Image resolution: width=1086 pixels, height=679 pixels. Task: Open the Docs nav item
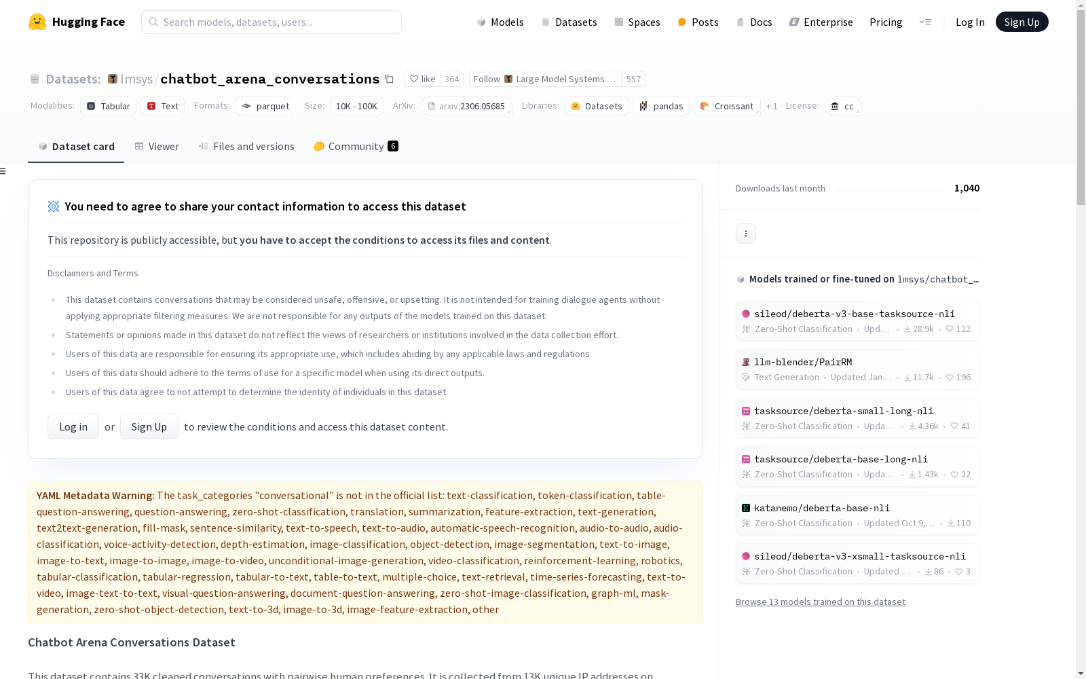pyautogui.click(x=754, y=22)
